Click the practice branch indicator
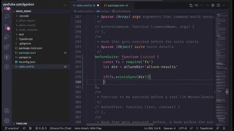234x131 pixels. [x=12, y=128]
